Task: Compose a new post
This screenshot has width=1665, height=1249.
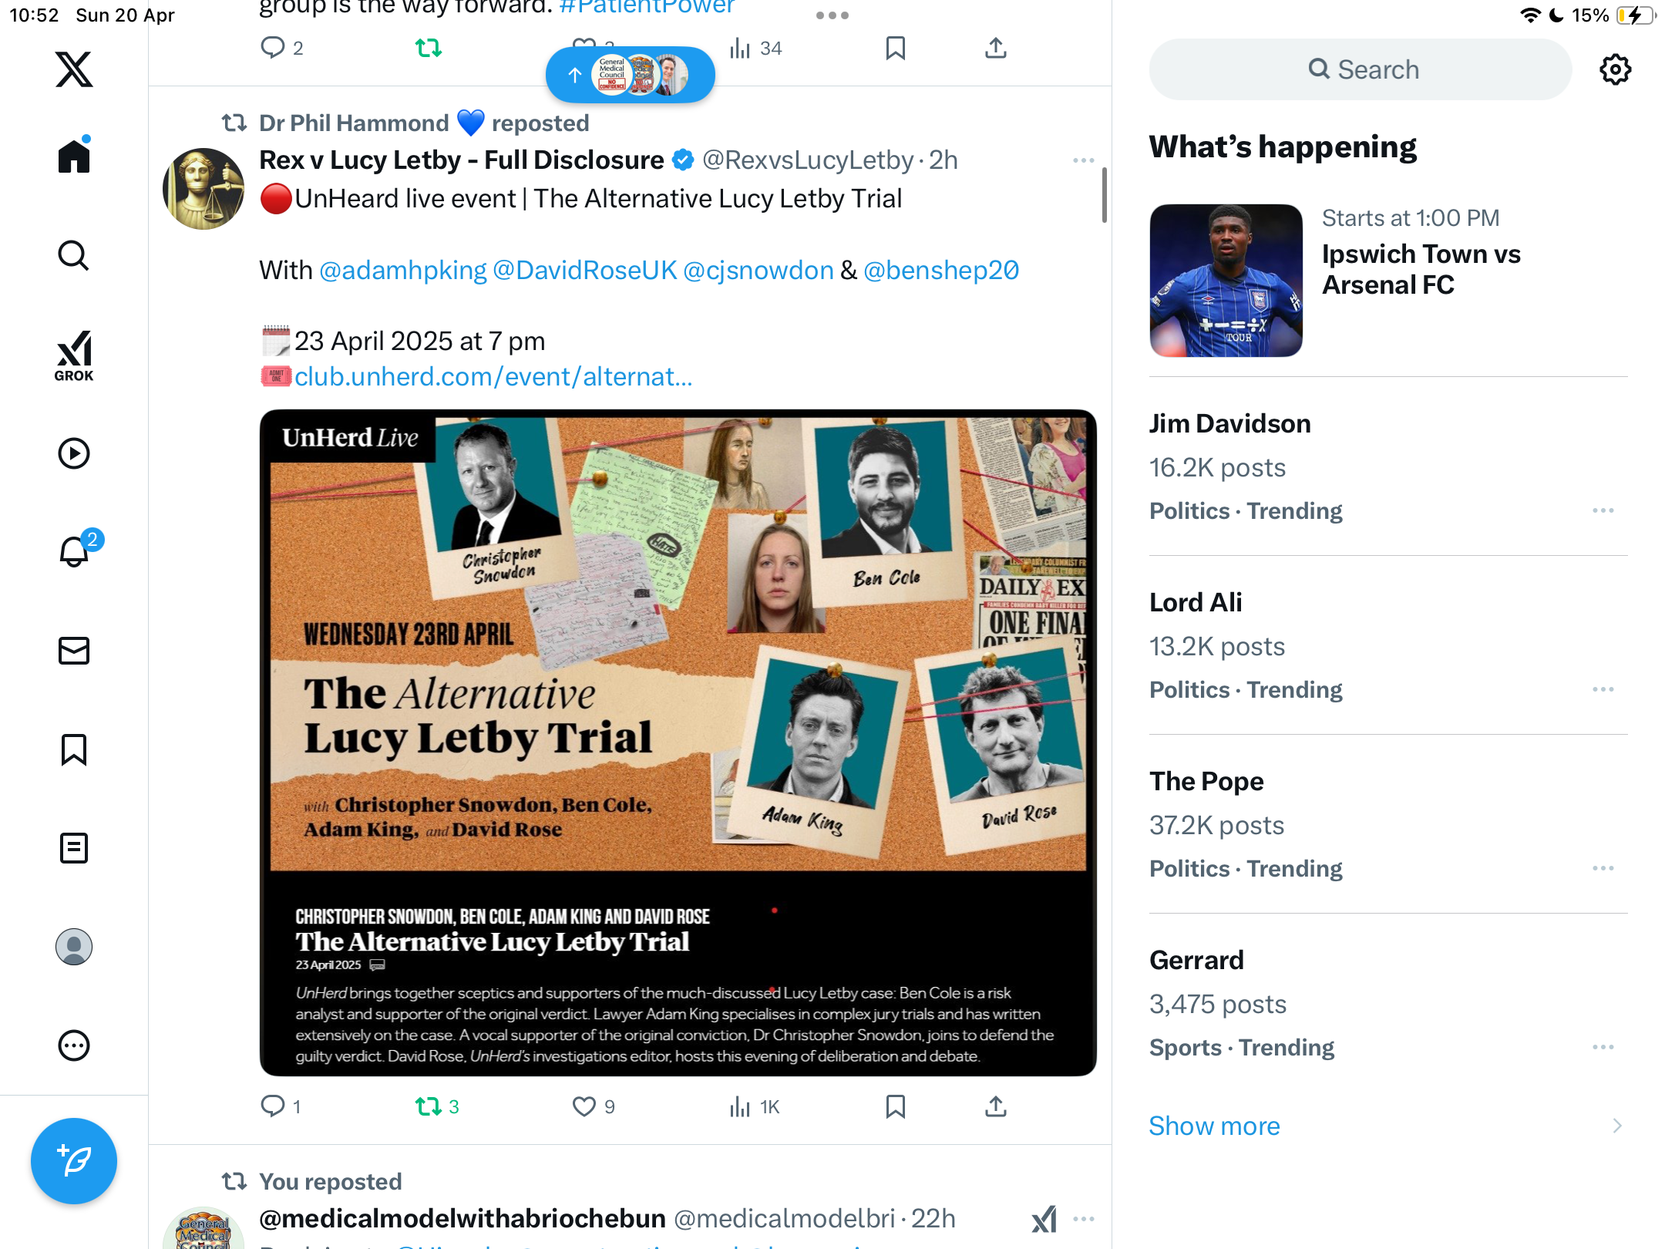Action: (74, 1160)
